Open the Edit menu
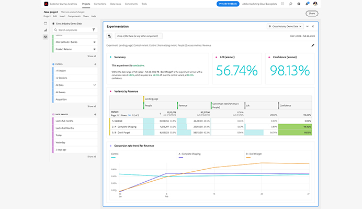 tap(55, 16)
